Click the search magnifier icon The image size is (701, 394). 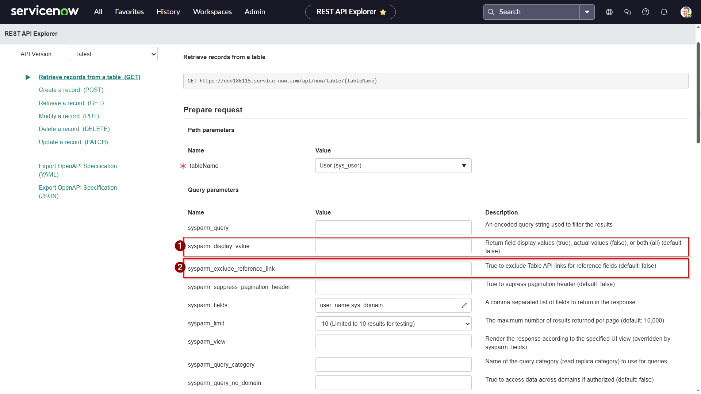point(491,12)
